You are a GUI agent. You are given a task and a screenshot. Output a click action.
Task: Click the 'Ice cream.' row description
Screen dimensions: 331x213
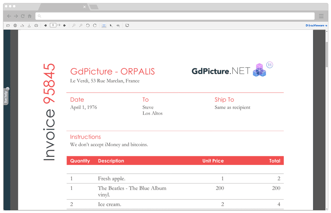(110, 204)
